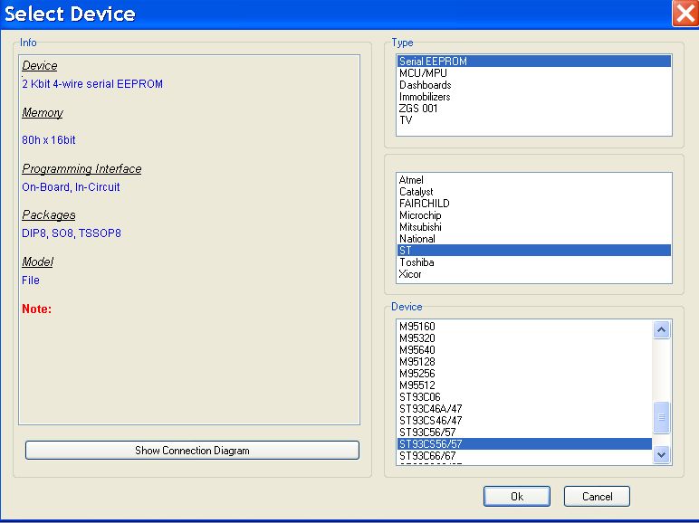The image size is (699, 523).
Task: Click the Device list scrollbar thumb
Action: 661,416
